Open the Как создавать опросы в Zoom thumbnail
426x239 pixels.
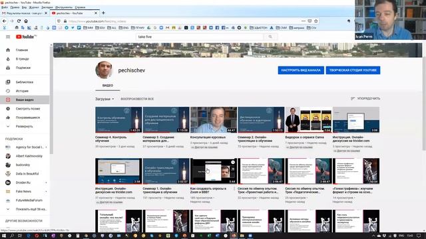(214, 171)
